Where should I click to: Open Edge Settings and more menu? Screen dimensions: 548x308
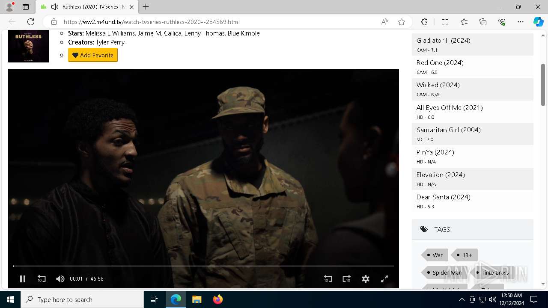coord(521,22)
